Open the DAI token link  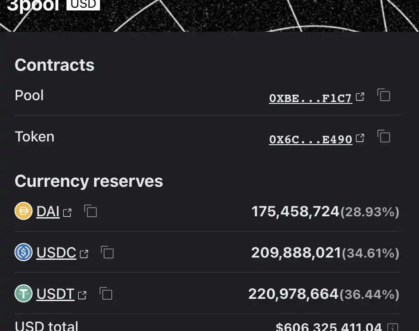point(48,211)
